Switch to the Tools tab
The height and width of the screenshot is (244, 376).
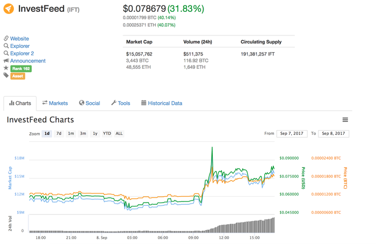point(120,103)
